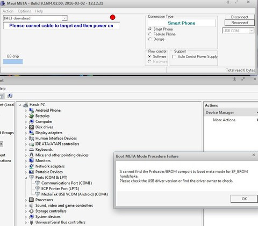
Task: Click the MediaTek USB VCOM (COM4) icon
Action: [x=37, y=194]
